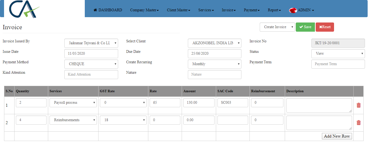This screenshot has width=369, height=163.
Task: Click Rate field showing 65
Action: coord(165,103)
